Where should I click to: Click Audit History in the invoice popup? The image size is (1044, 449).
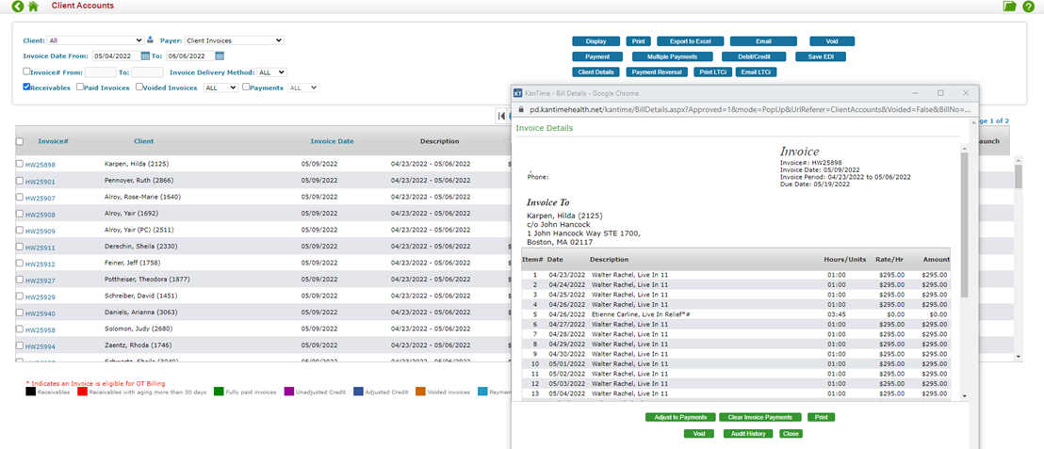coord(748,434)
